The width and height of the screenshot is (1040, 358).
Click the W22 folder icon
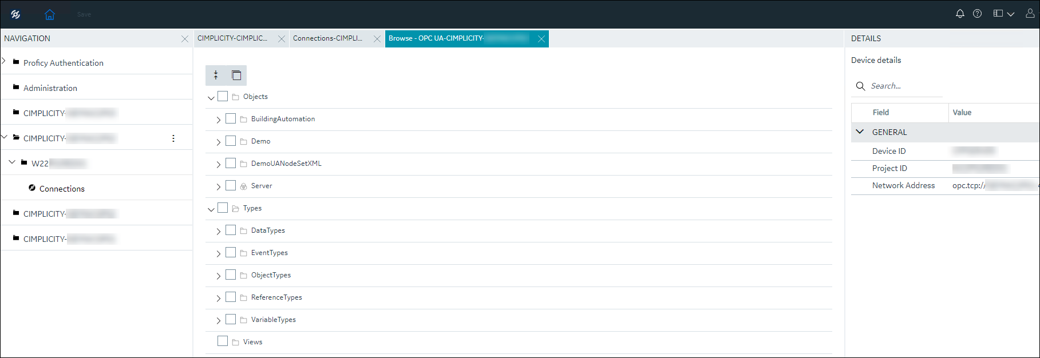pyautogui.click(x=24, y=162)
